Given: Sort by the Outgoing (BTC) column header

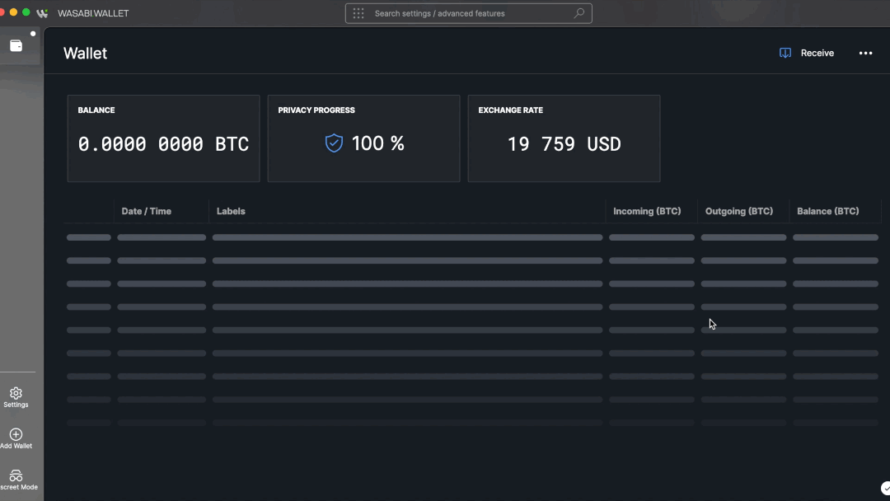Looking at the screenshot, I should point(739,211).
